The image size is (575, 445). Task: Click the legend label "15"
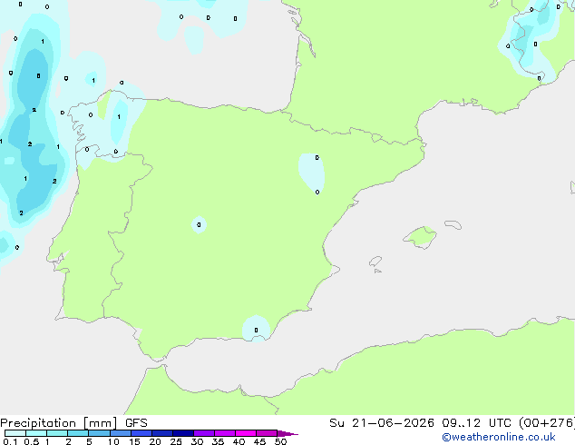tap(134, 441)
